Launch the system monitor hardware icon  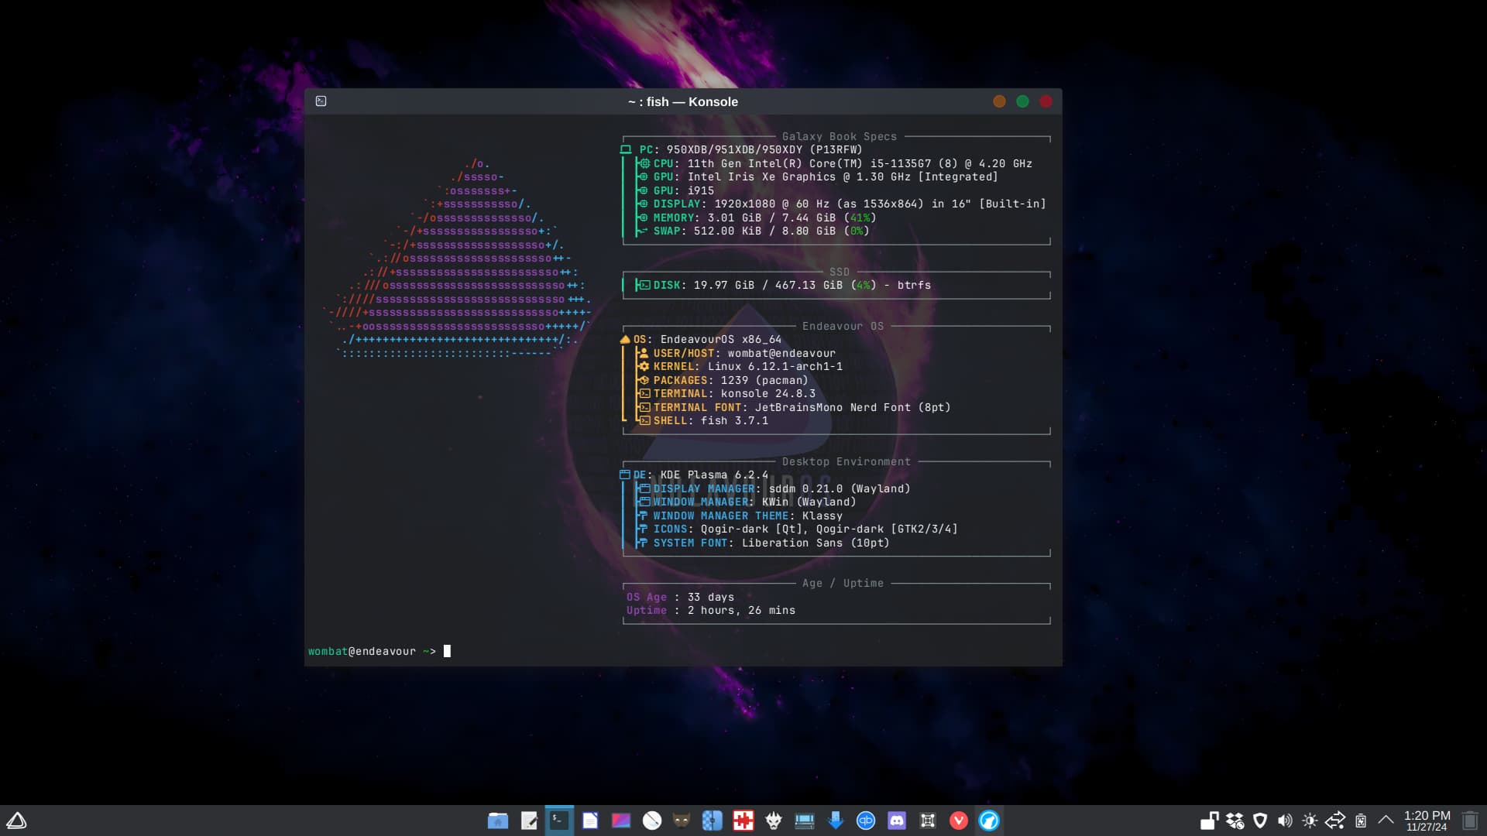(x=805, y=821)
